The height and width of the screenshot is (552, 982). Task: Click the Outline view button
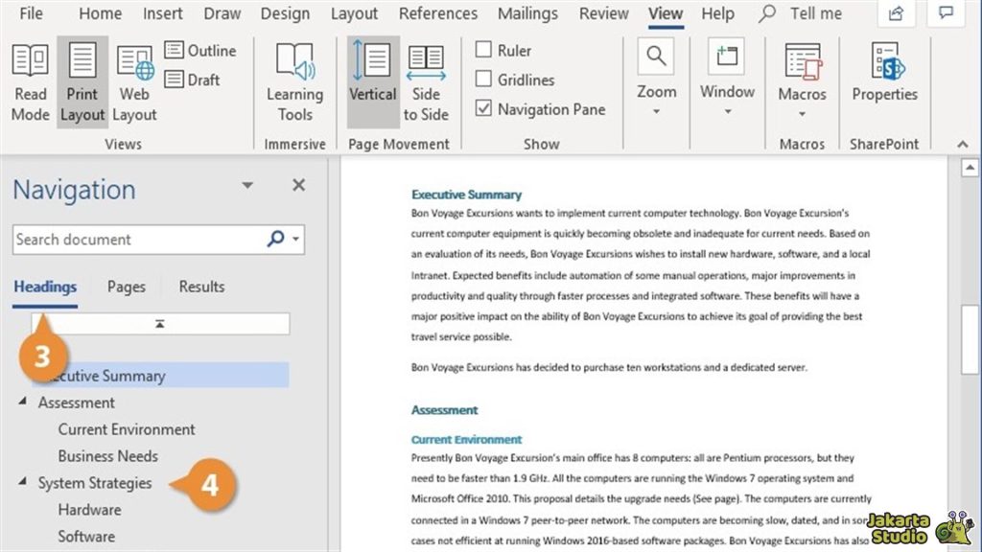(200, 51)
